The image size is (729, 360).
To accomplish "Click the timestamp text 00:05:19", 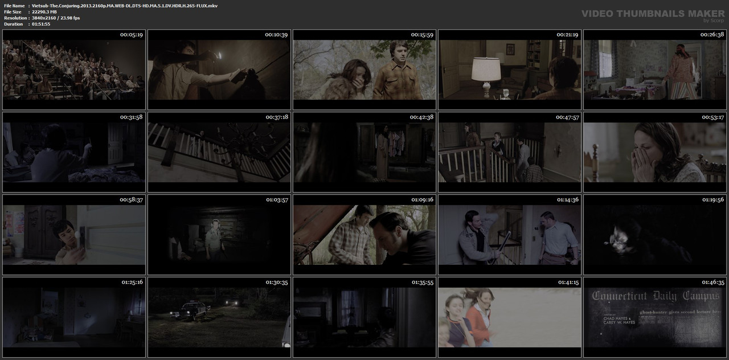I will tap(132, 35).
